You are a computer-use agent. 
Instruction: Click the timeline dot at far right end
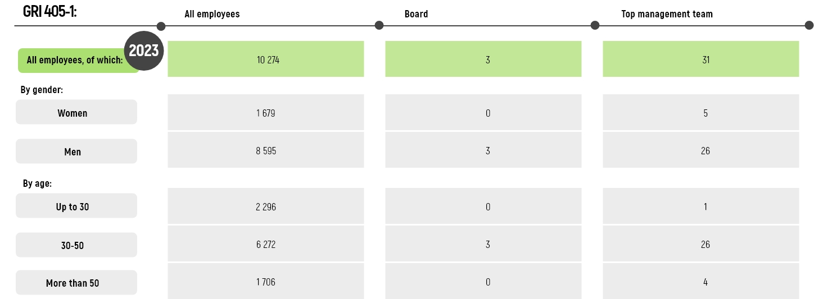point(809,25)
